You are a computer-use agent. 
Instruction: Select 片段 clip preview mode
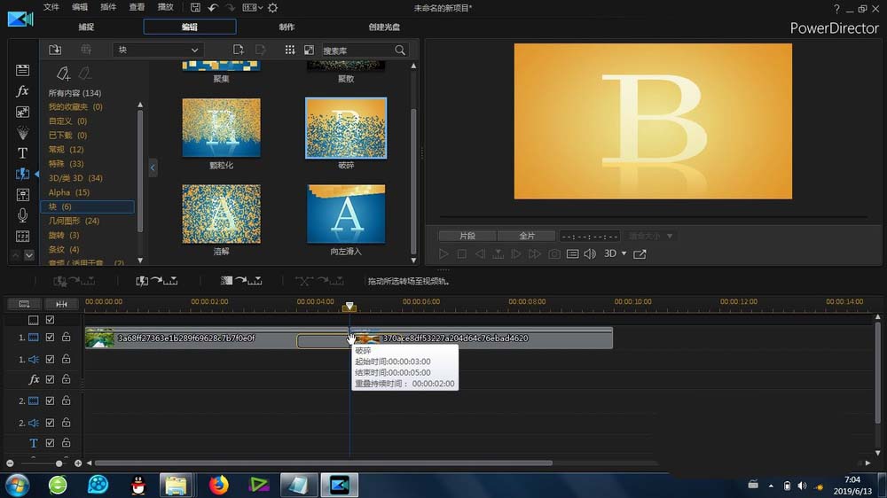[467, 236]
